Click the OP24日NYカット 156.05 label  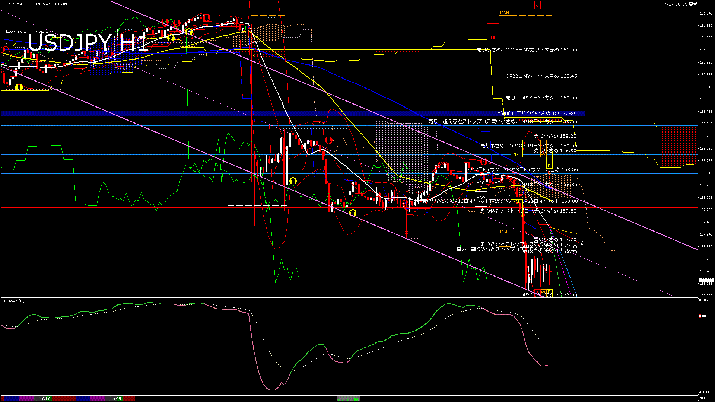548,294
